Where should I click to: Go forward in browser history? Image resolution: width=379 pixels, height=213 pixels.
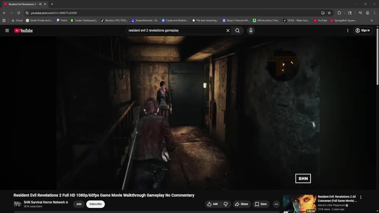[x=11, y=13]
